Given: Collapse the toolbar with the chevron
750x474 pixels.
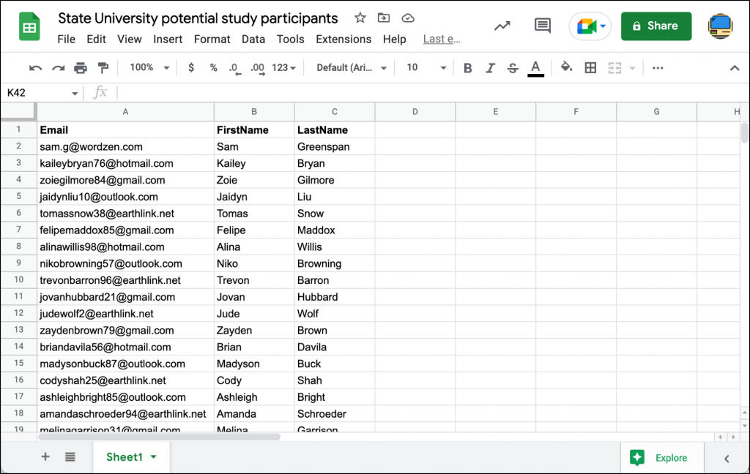Looking at the screenshot, I should (735, 67).
